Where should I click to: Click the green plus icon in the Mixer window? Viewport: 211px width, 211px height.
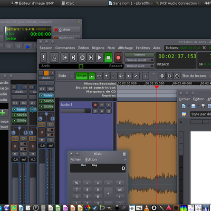tap(3, 113)
